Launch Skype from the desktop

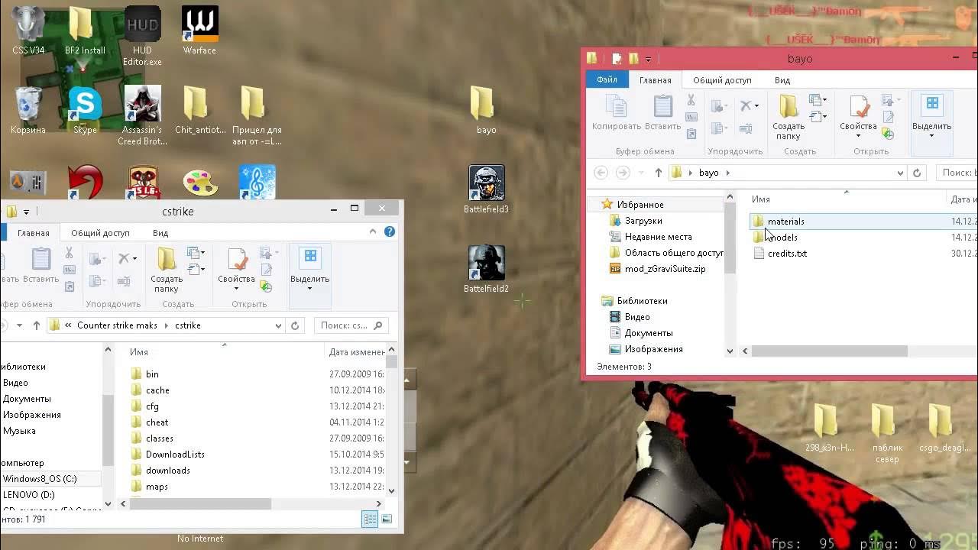pyautogui.click(x=85, y=110)
